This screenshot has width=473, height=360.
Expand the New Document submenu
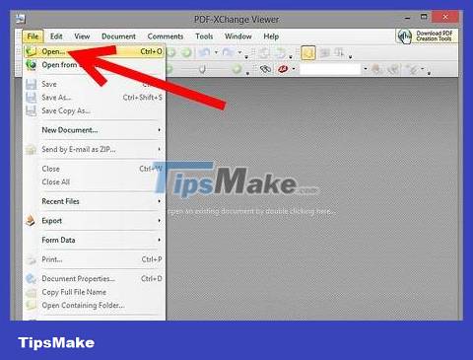pos(160,130)
